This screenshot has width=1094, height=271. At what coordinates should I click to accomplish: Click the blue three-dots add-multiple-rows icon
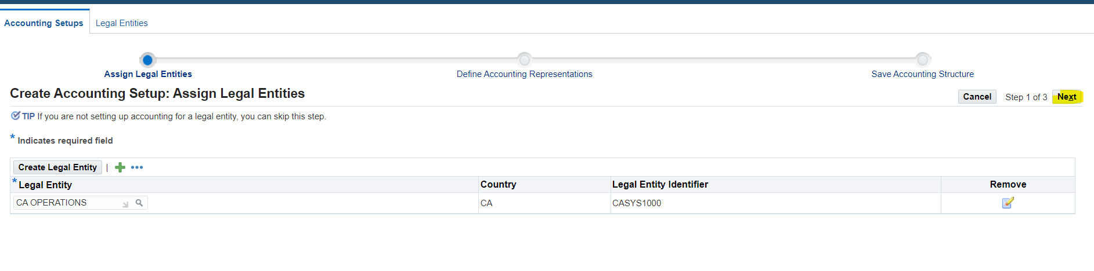(x=137, y=167)
